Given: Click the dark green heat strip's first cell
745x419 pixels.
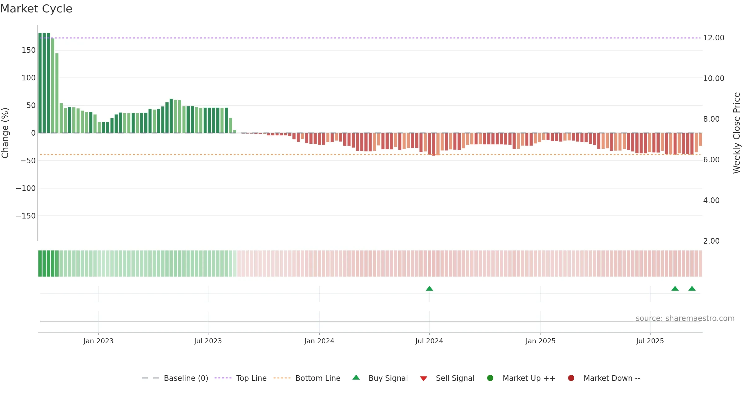Looking at the screenshot, I should pyautogui.click(x=40, y=264).
